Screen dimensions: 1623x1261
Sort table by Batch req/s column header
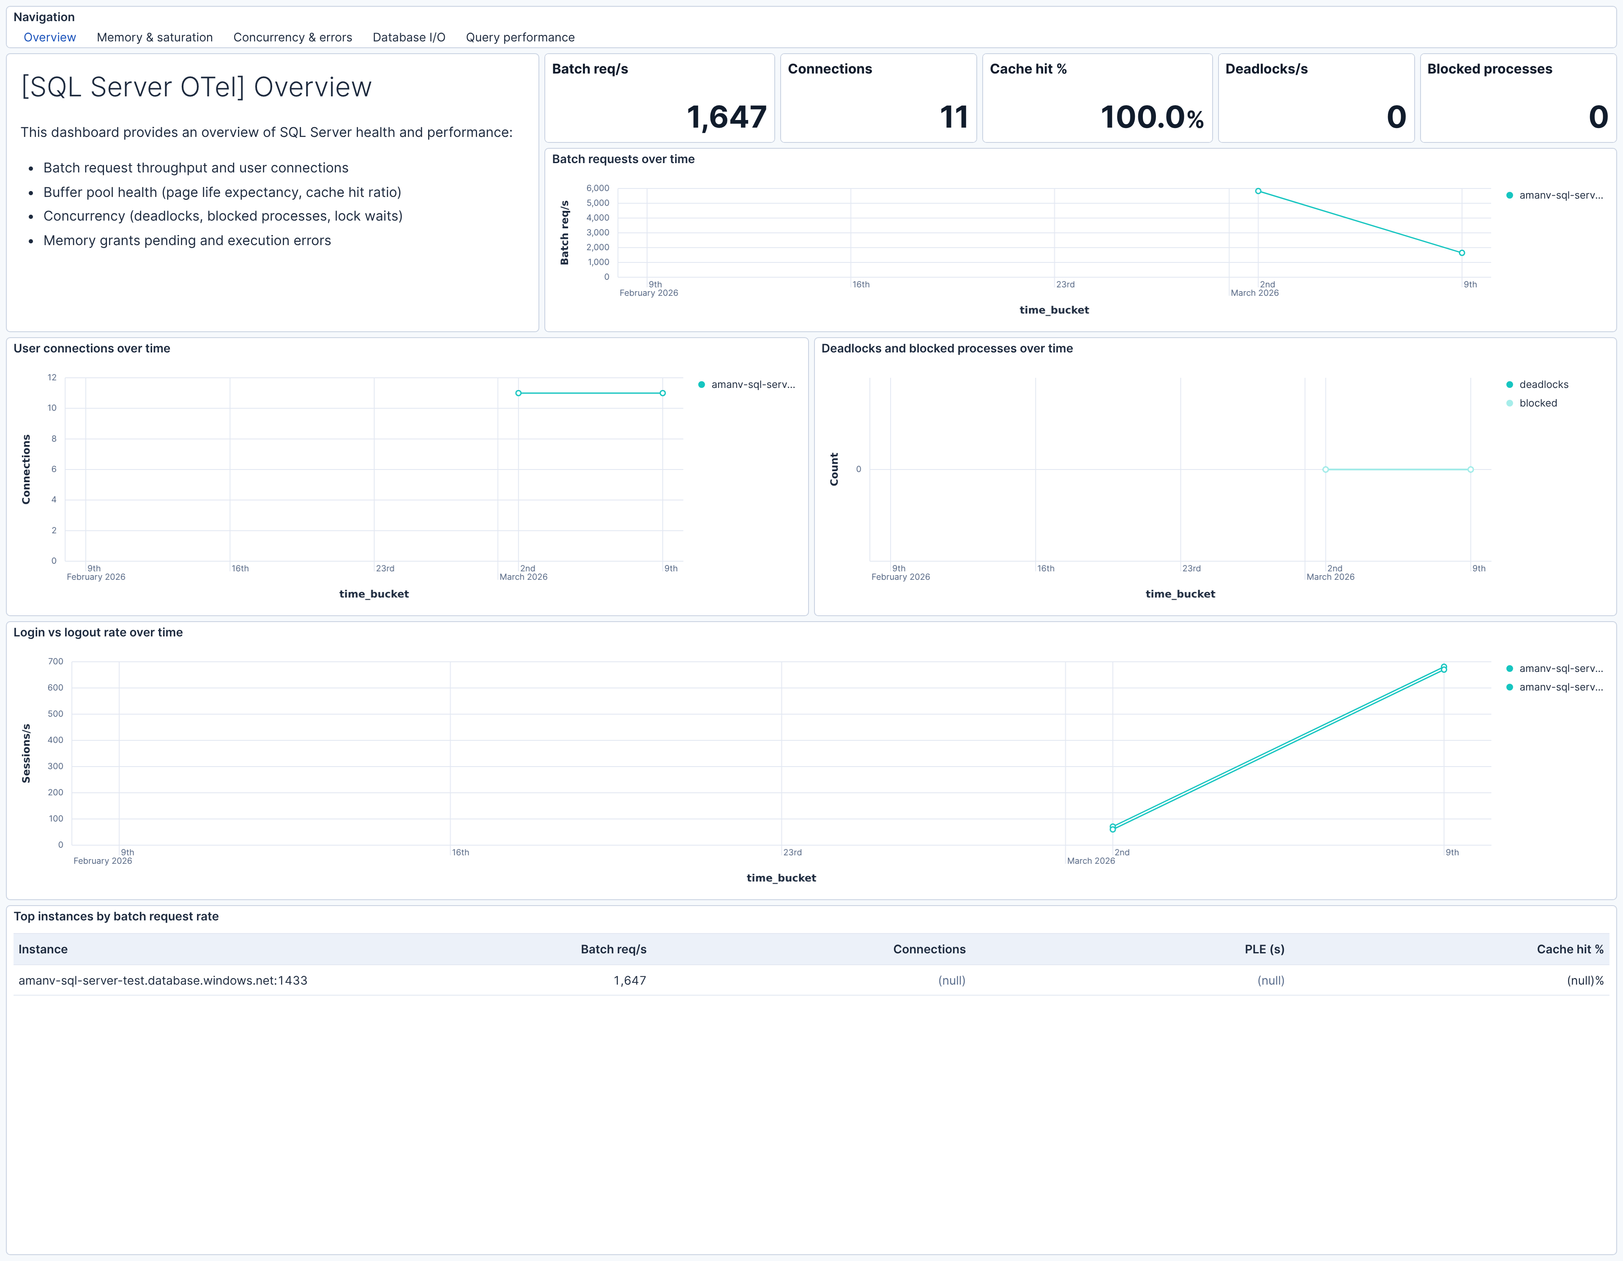(613, 949)
